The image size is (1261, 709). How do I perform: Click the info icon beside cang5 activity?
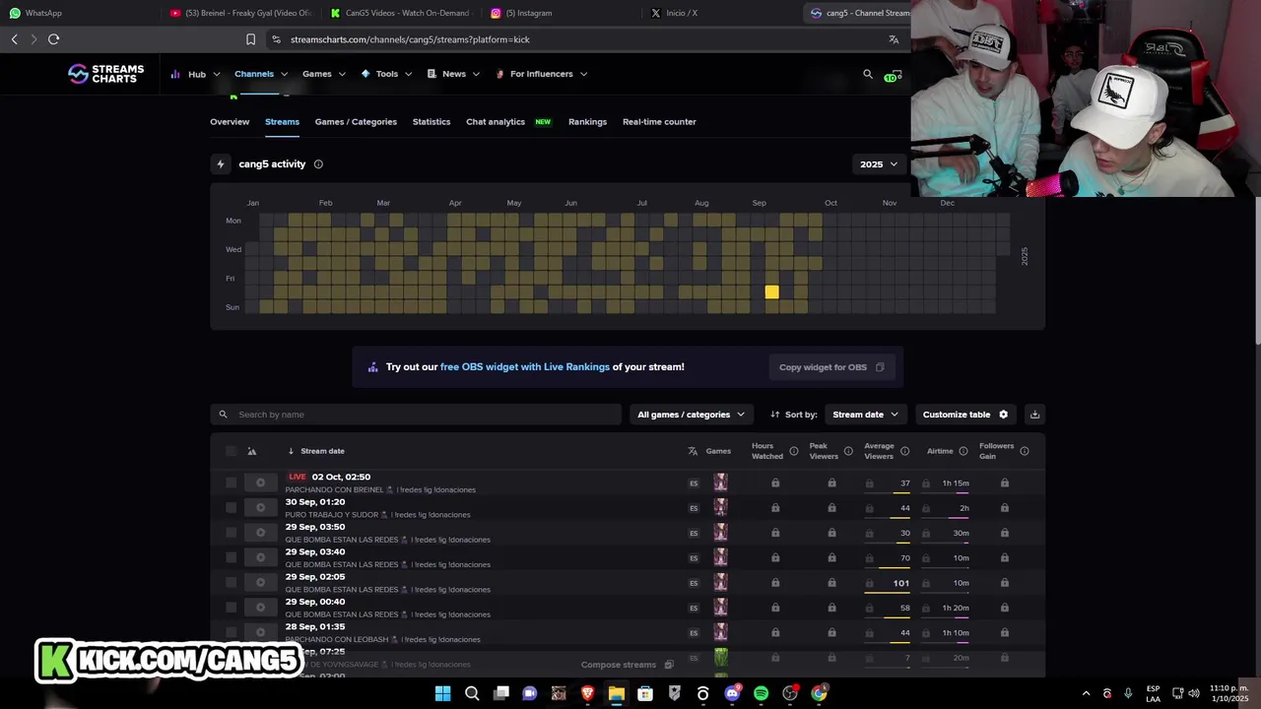(318, 164)
